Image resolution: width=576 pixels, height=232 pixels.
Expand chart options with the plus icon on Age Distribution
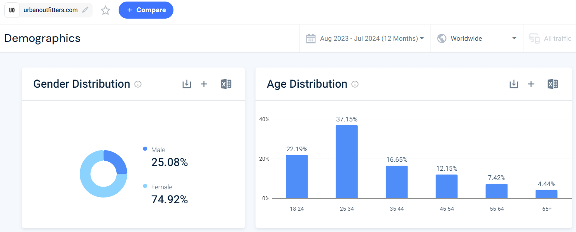(x=531, y=84)
